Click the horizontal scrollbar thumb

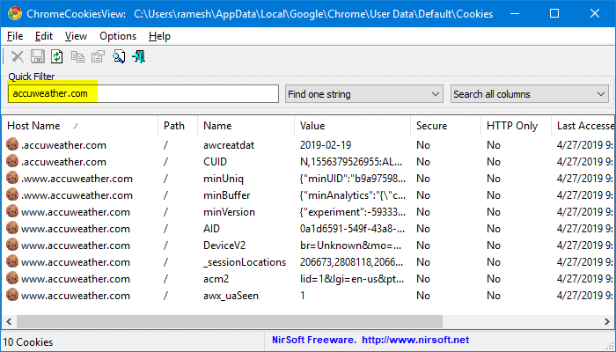pos(230,321)
